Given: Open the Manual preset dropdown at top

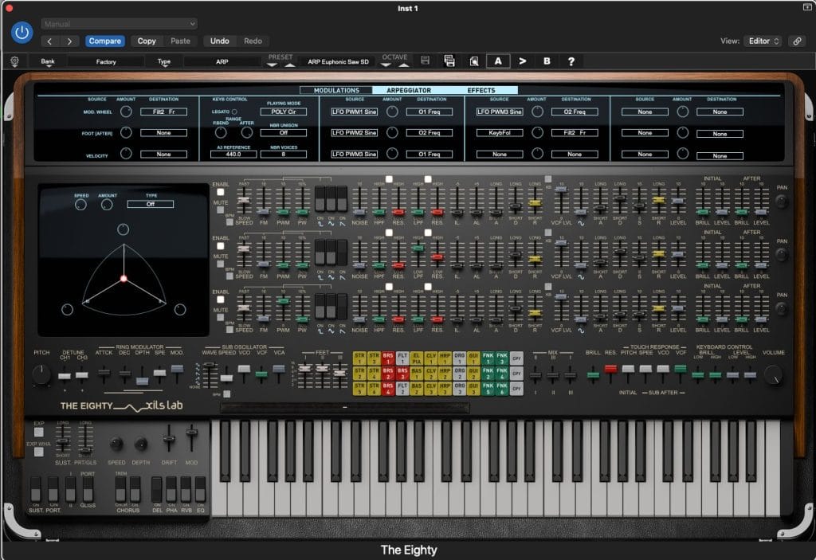Looking at the screenshot, I should pyautogui.click(x=120, y=23).
